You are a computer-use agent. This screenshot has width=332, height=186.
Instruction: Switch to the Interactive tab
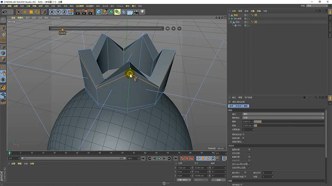pos(239,106)
